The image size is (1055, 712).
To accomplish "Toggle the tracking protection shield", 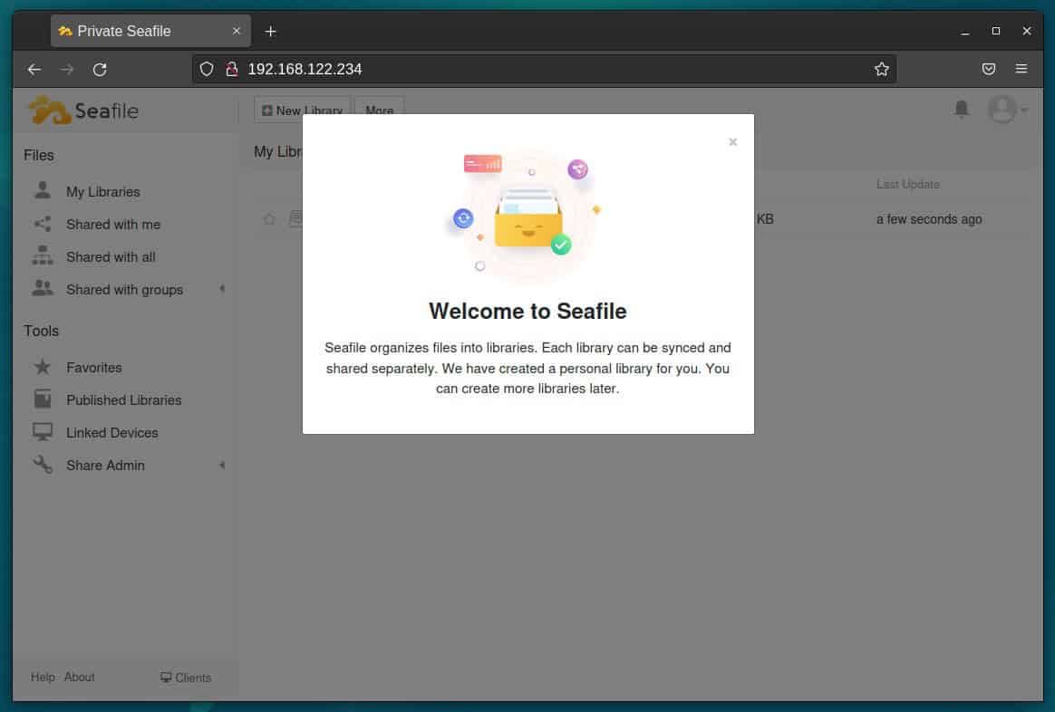I will coord(207,68).
